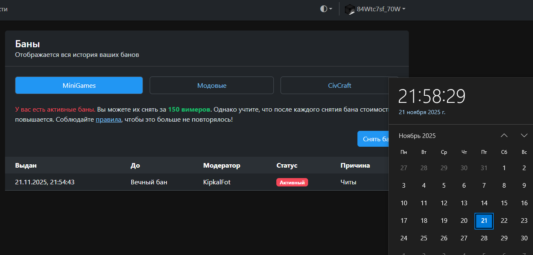Select the highlighted 21 in calendar

[x=484, y=221]
